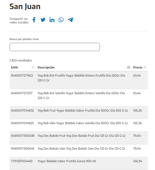Send the page through Telegram
This screenshot has height=170, width=155.
click(70, 20)
